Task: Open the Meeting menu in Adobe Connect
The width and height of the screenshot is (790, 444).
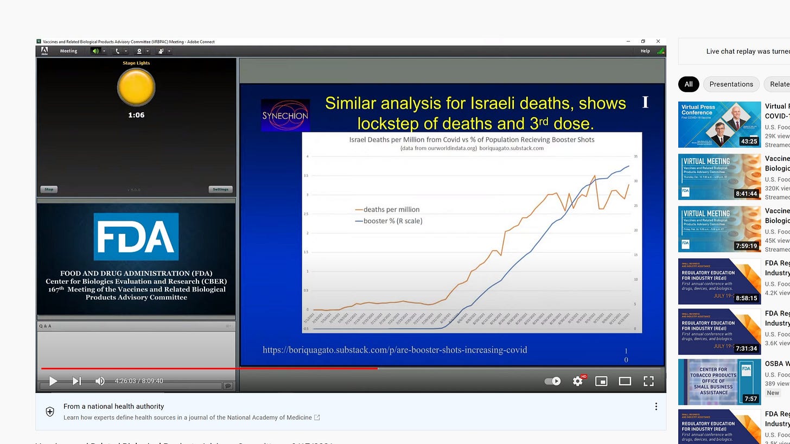Action: pos(68,51)
